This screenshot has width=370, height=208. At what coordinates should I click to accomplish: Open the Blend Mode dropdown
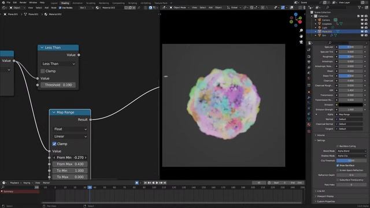point(351,151)
